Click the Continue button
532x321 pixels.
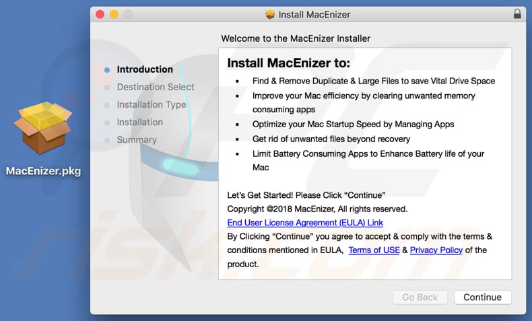[482, 297]
